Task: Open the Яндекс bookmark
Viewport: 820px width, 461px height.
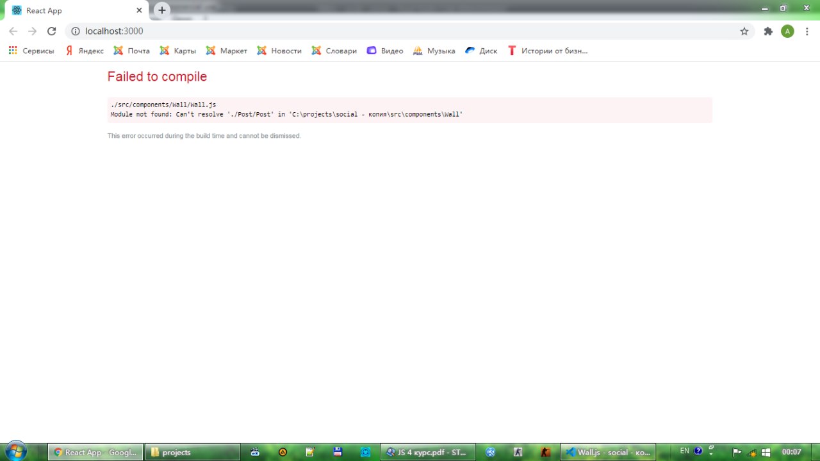Action: tap(85, 51)
